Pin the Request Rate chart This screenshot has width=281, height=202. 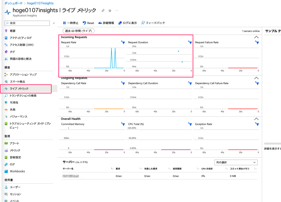point(123,42)
